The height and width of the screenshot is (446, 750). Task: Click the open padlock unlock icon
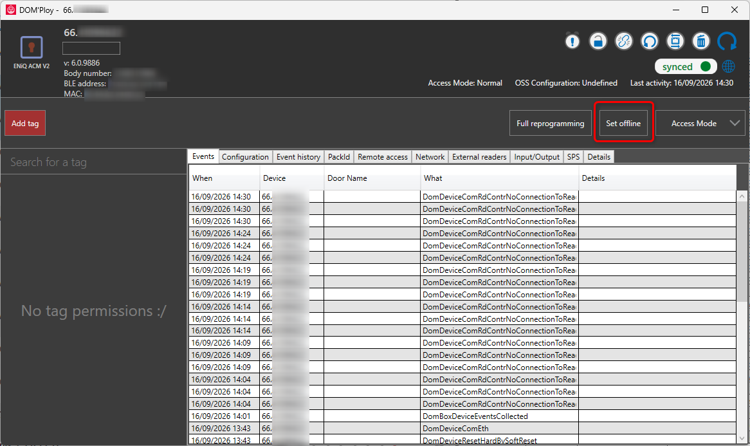[x=598, y=42]
